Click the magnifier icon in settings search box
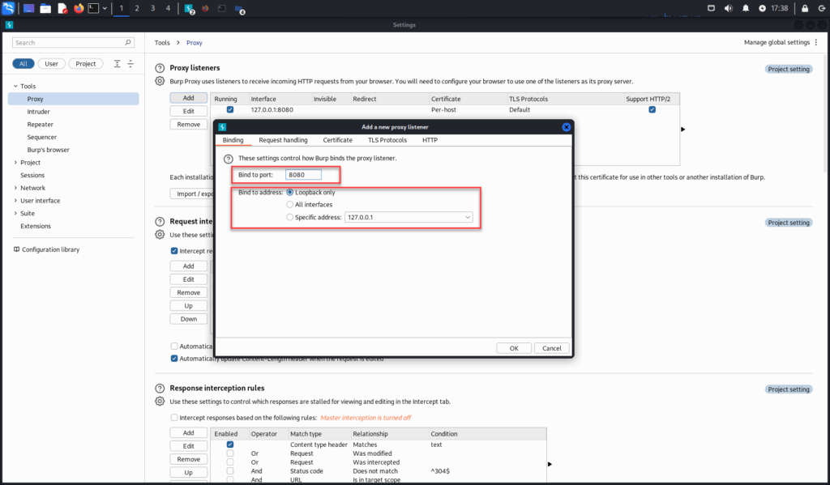This screenshot has height=485, width=830. pyautogui.click(x=127, y=42)
